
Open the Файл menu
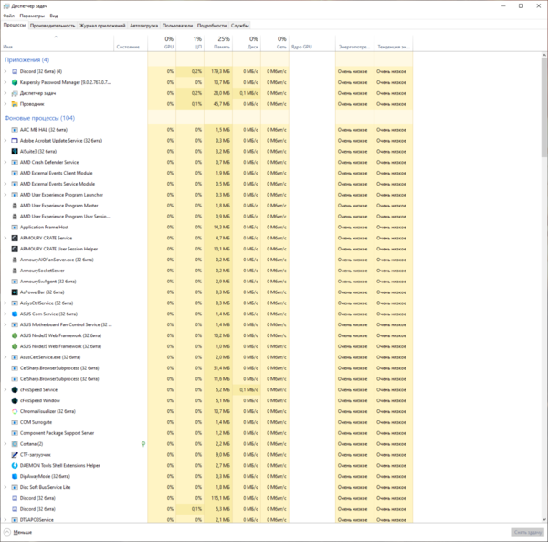click(x=9, y=16)
